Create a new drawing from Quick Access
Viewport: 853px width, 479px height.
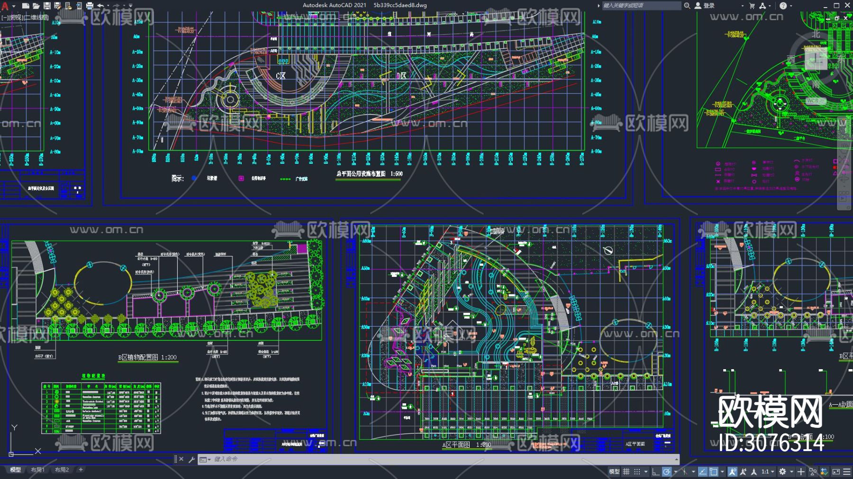(x=26, y=6)
